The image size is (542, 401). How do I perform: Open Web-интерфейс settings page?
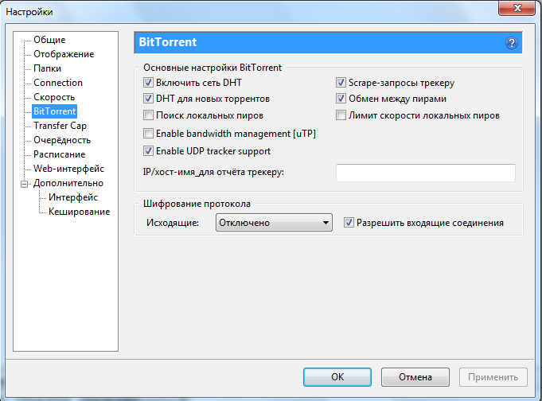[68, 169]
